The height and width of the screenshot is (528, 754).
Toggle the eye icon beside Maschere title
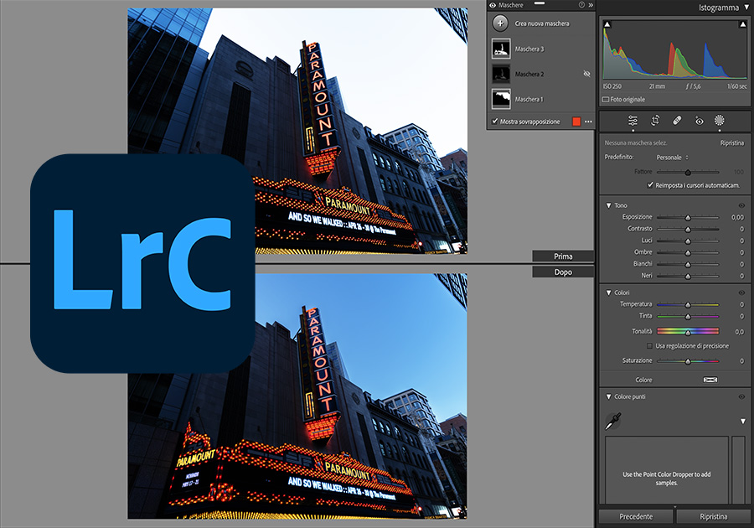pos(493,5)
